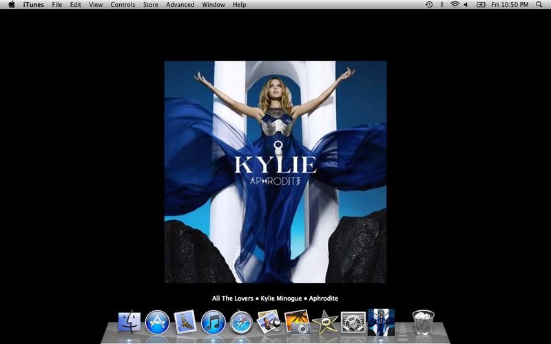Launch iMovie star icon in Dock
The image size is (551, 344).
(325, 322)
